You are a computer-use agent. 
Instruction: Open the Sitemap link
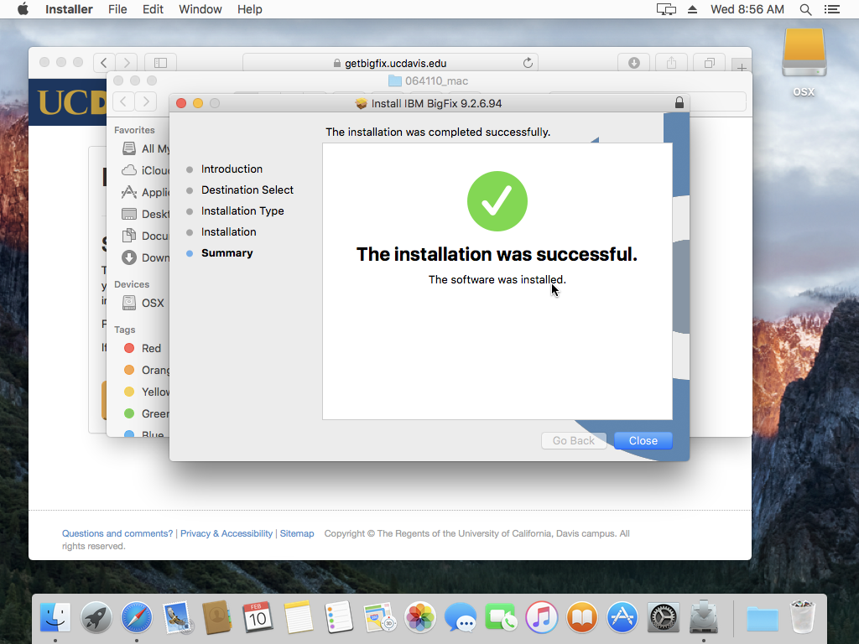click(x=297, y=533)
